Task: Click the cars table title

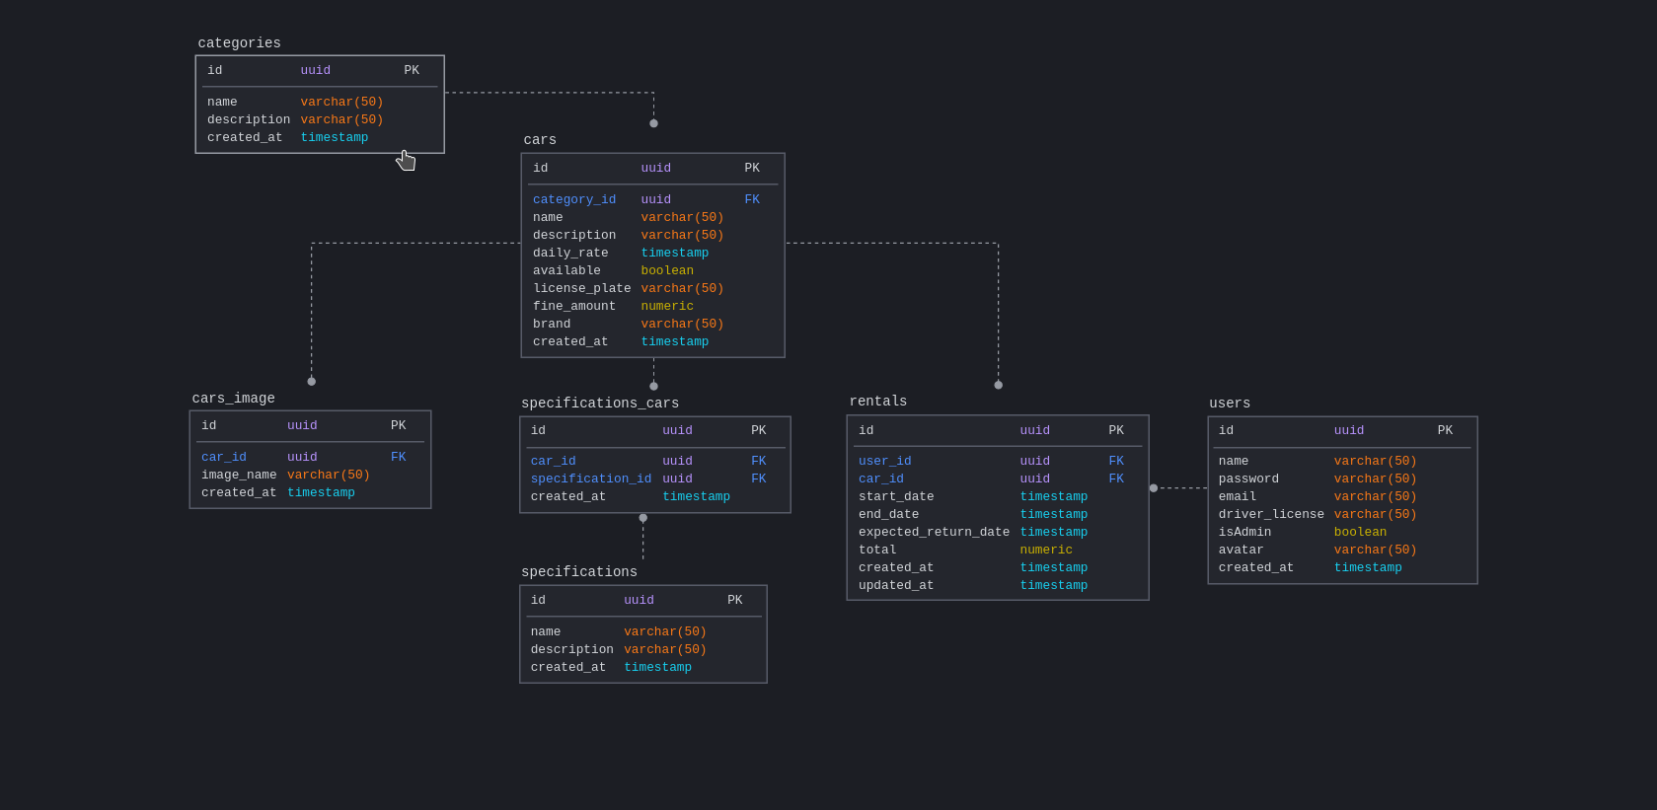Action: 540,140
